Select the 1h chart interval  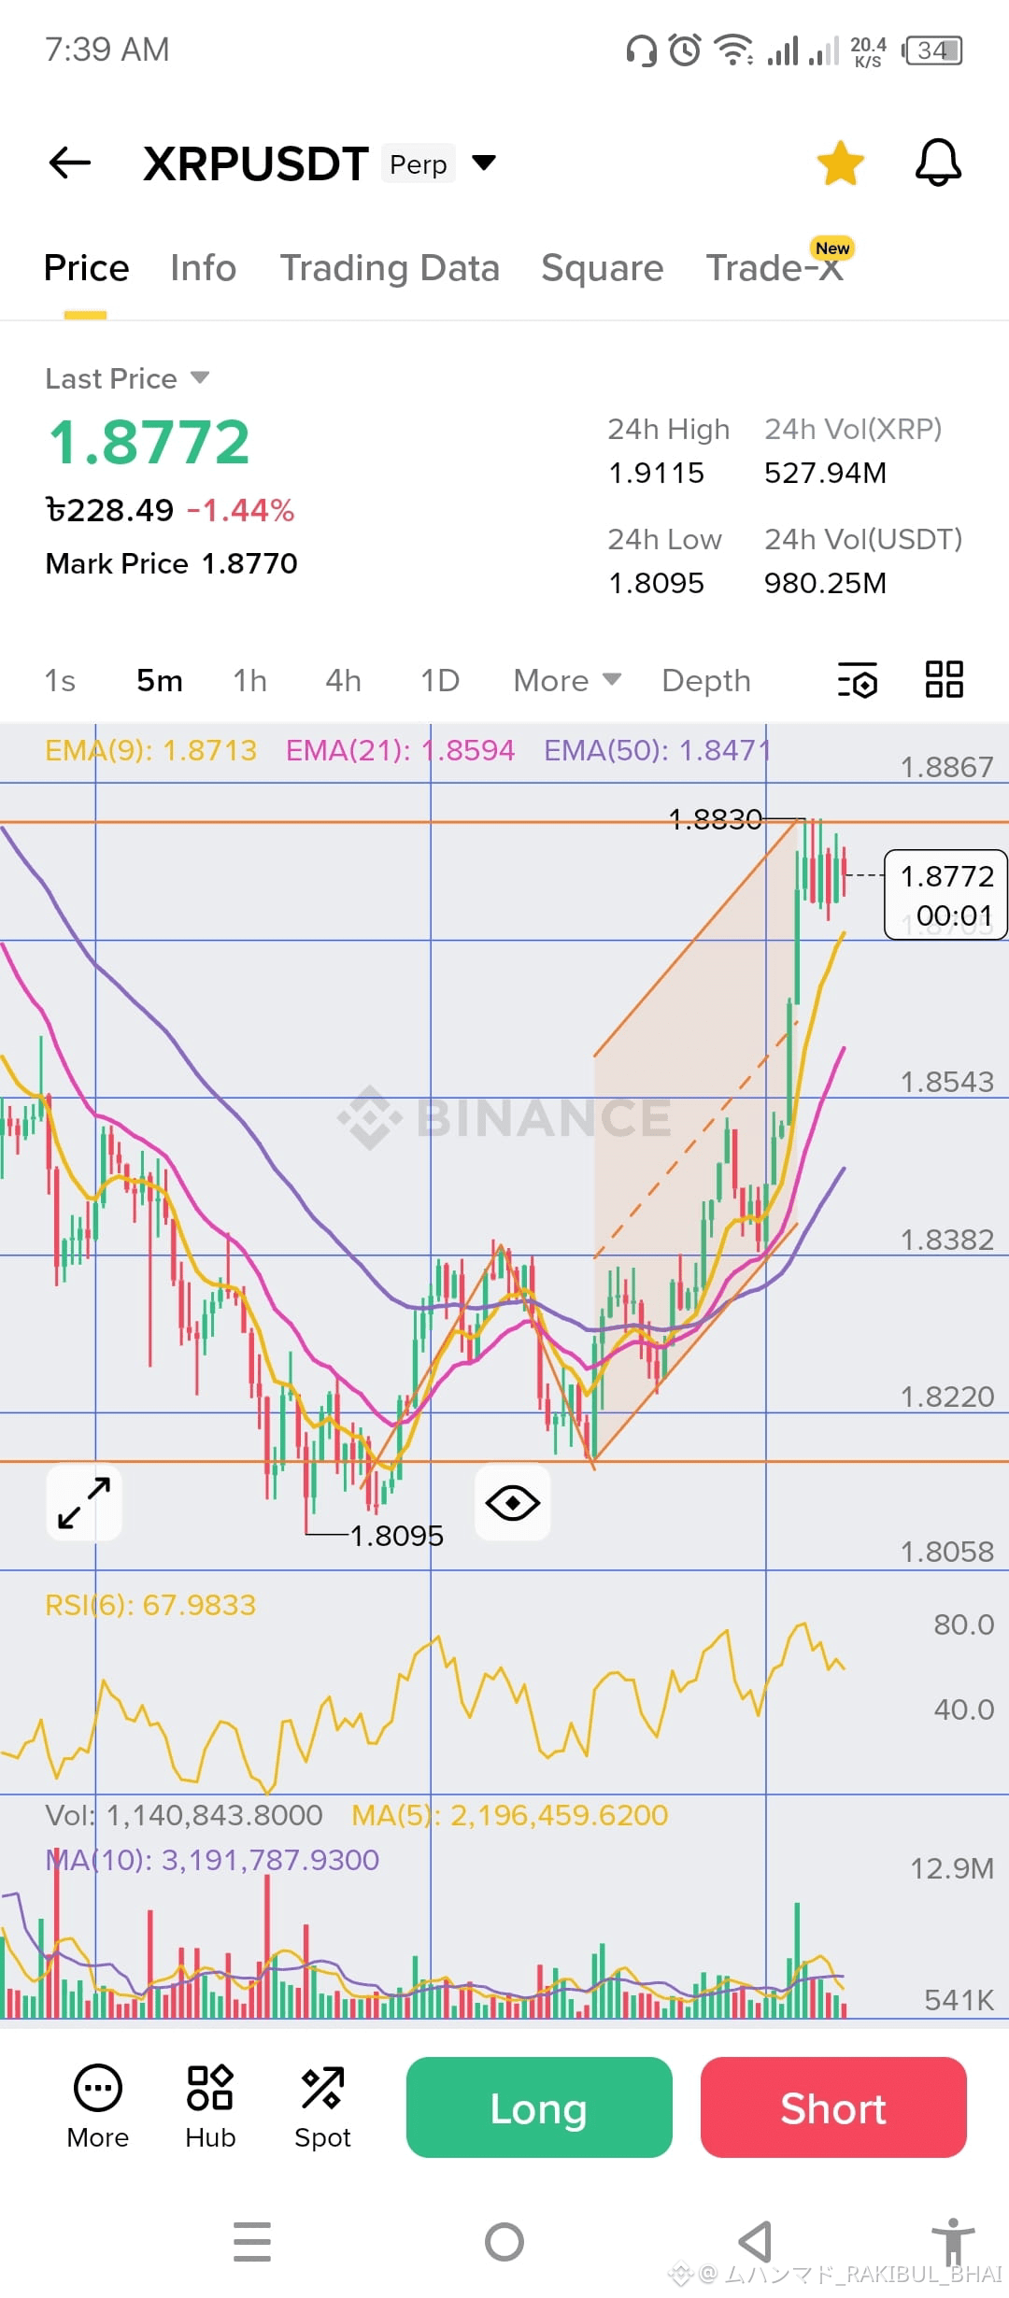[249, 680]
